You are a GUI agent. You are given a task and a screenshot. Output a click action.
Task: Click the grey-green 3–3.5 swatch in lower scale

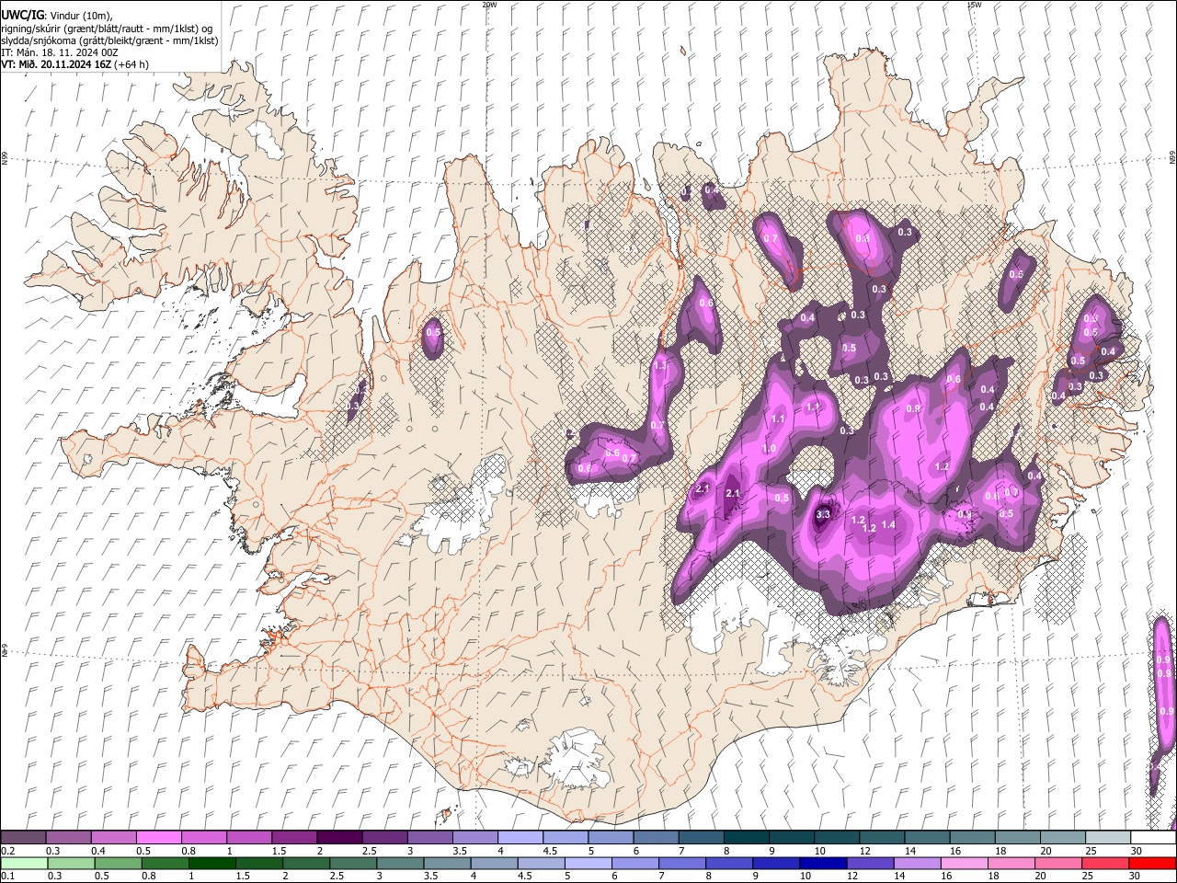[400, 863]
